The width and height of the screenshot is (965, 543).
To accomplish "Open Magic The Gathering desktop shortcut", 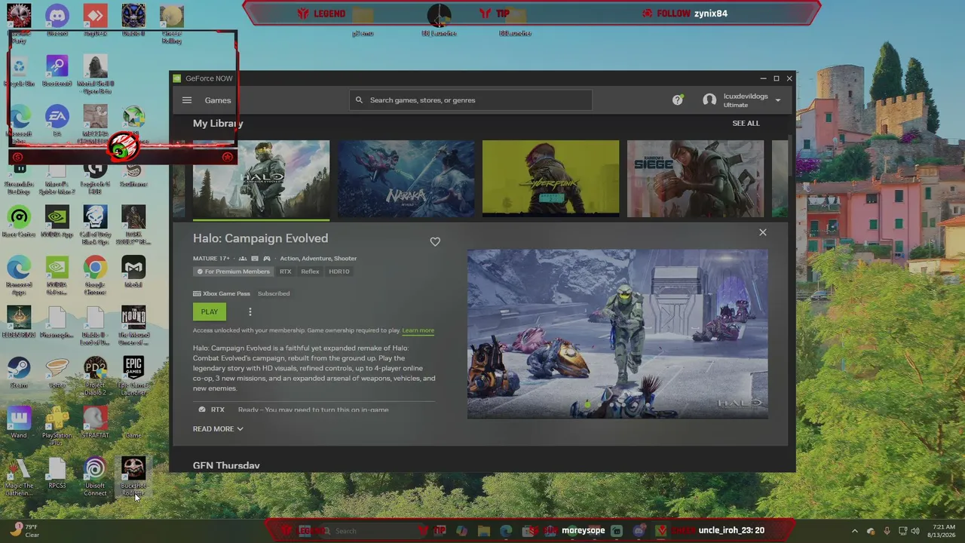I will pos(19,477).
